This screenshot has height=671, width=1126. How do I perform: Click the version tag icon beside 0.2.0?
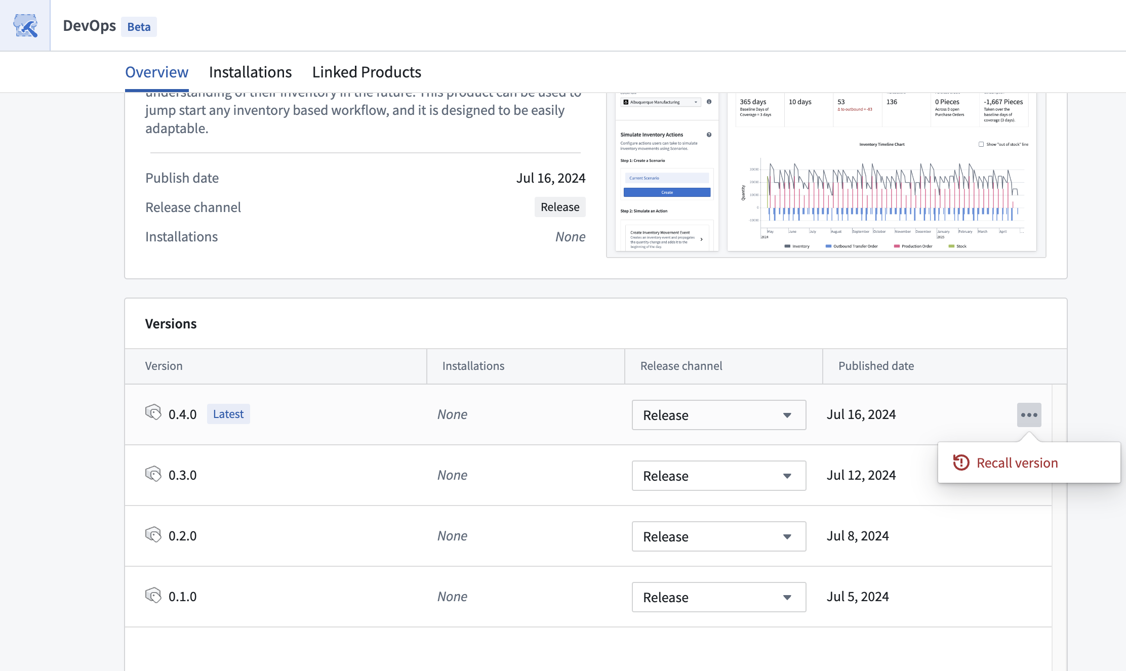click(x=153, y=535)
